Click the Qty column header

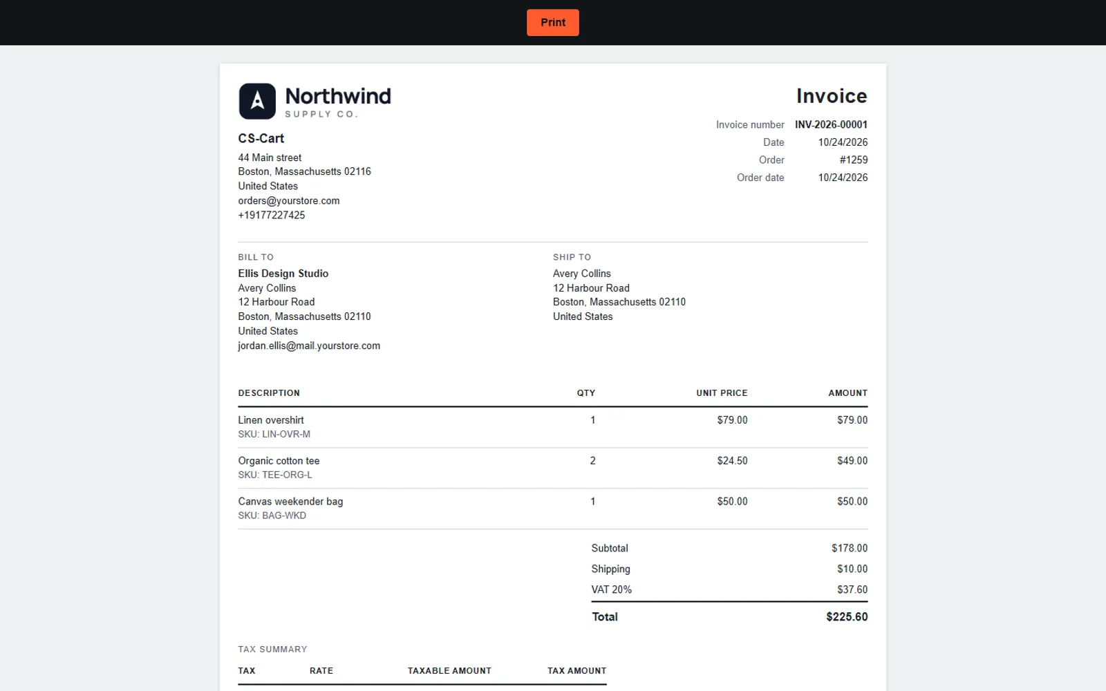point(586,393)
